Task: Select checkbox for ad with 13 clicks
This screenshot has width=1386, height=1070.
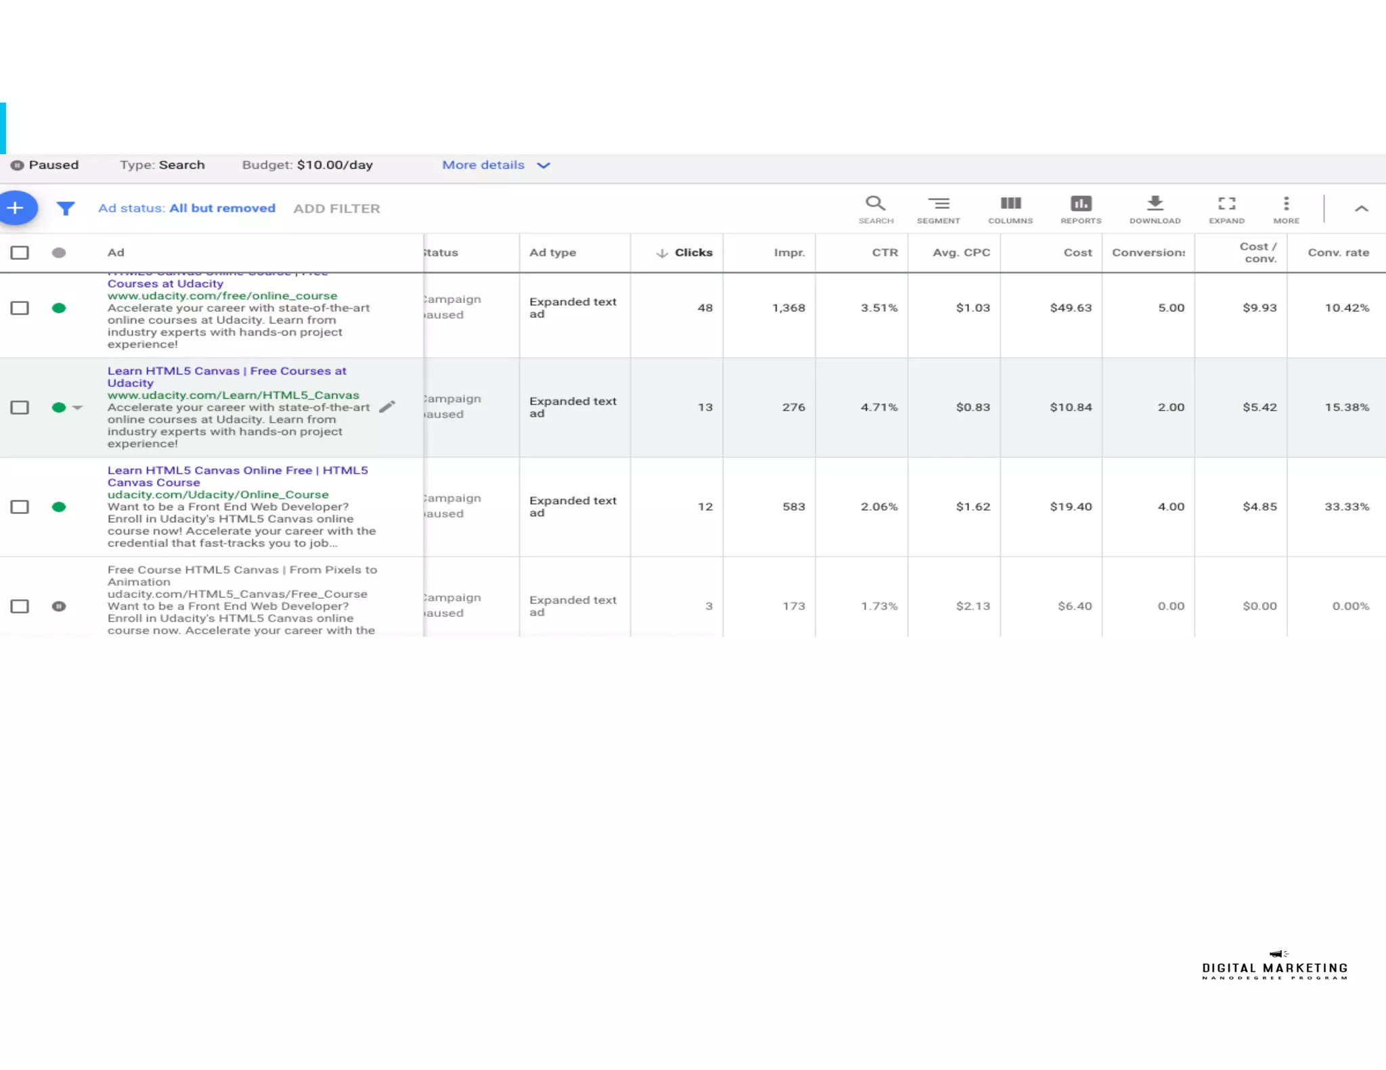Action: point(20,407)
